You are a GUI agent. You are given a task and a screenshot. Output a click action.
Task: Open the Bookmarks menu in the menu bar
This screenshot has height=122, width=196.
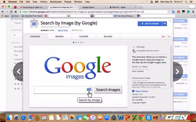click(x=55, y=2)
